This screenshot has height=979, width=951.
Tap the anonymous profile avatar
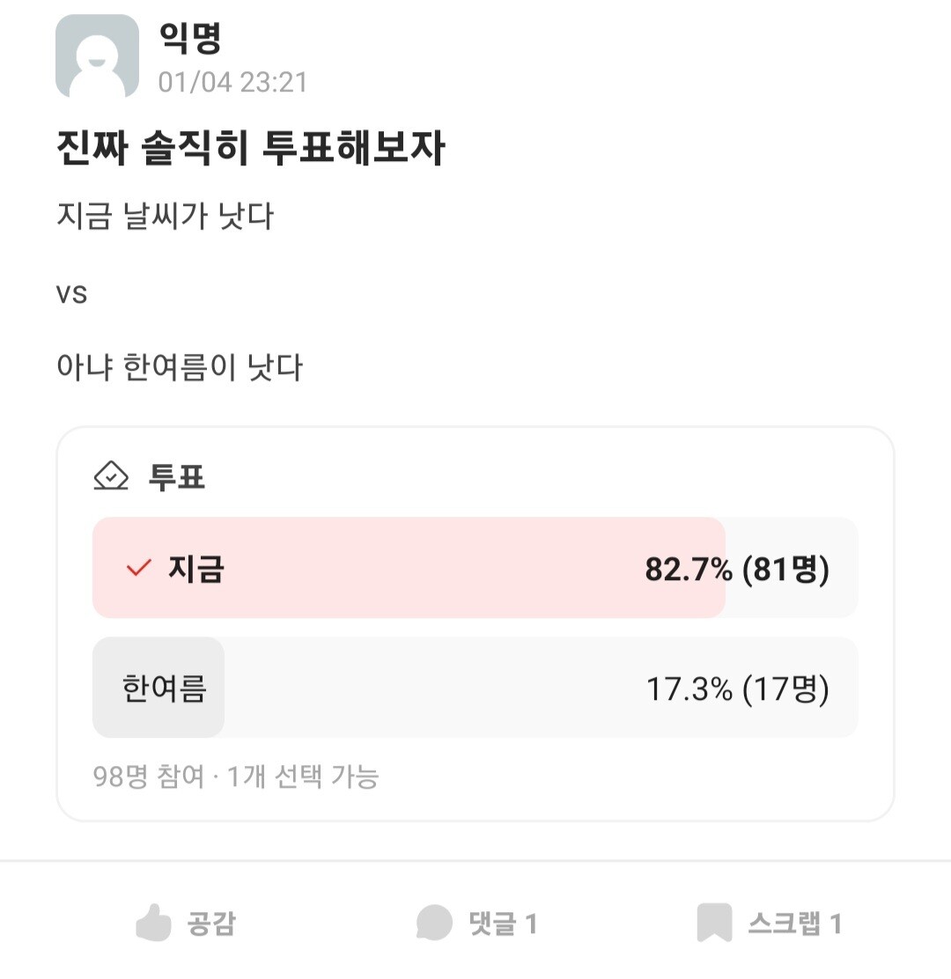coord(97,56)
